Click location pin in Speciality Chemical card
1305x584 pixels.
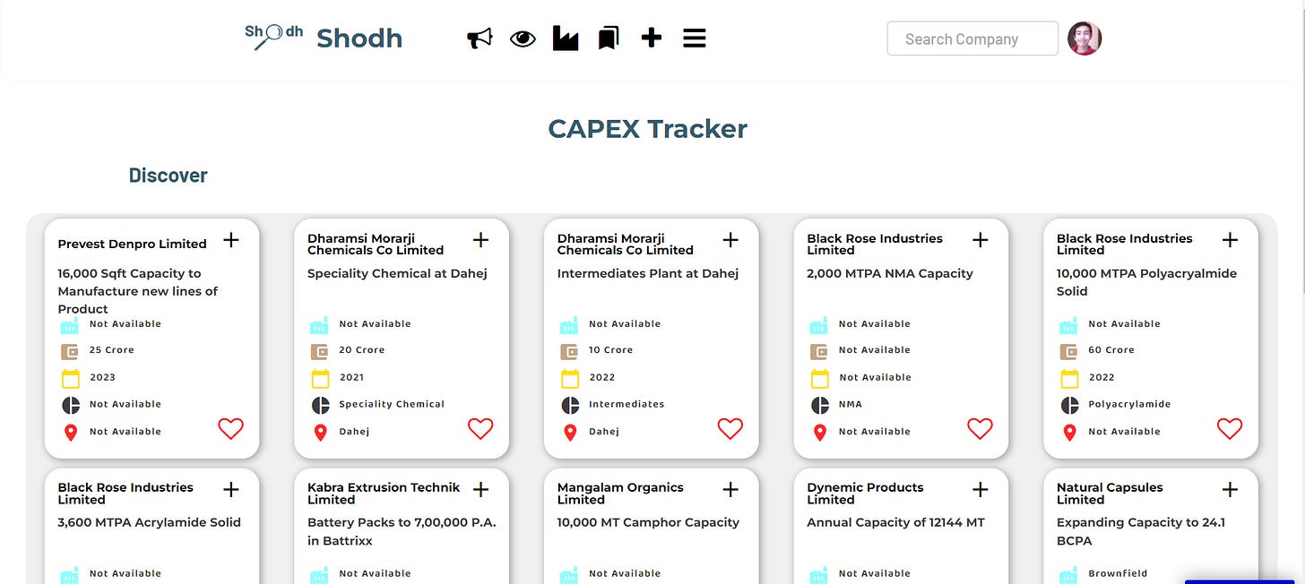tap(320, 433)
